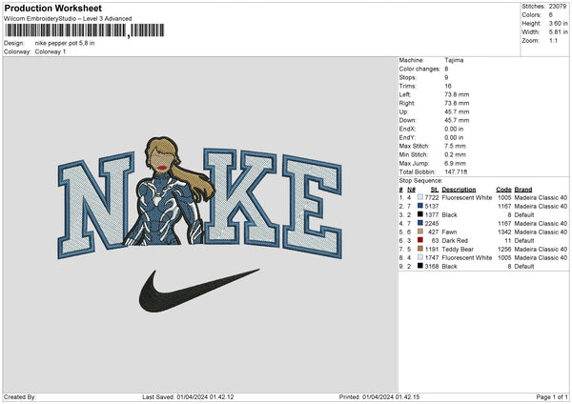Click the 'Up:' measurement label
This screenshot has height=404, width=572.
(x=403, y=111)
